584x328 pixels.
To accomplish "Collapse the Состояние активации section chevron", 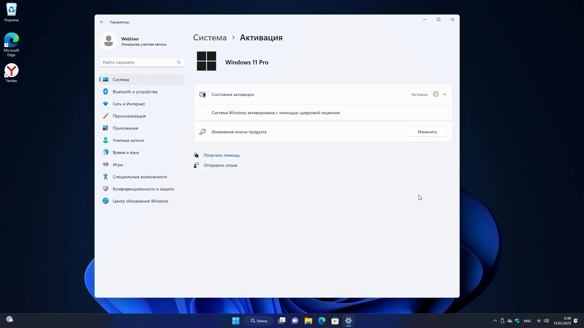I will [445, 94].
